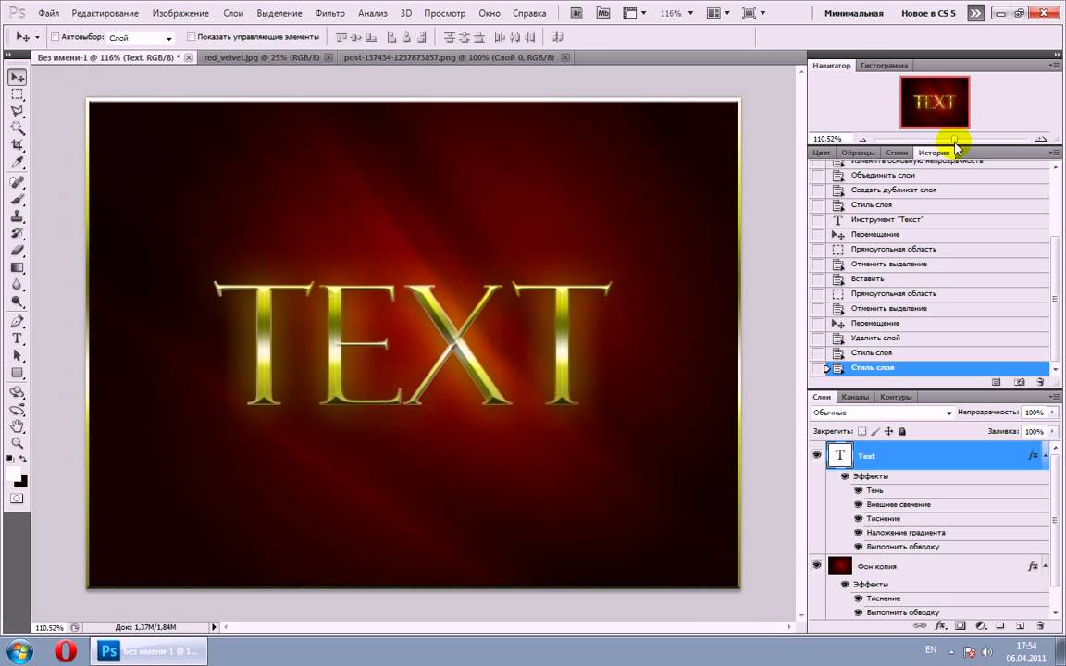Click navigator zoom slider handle

[x=955, y=140]
